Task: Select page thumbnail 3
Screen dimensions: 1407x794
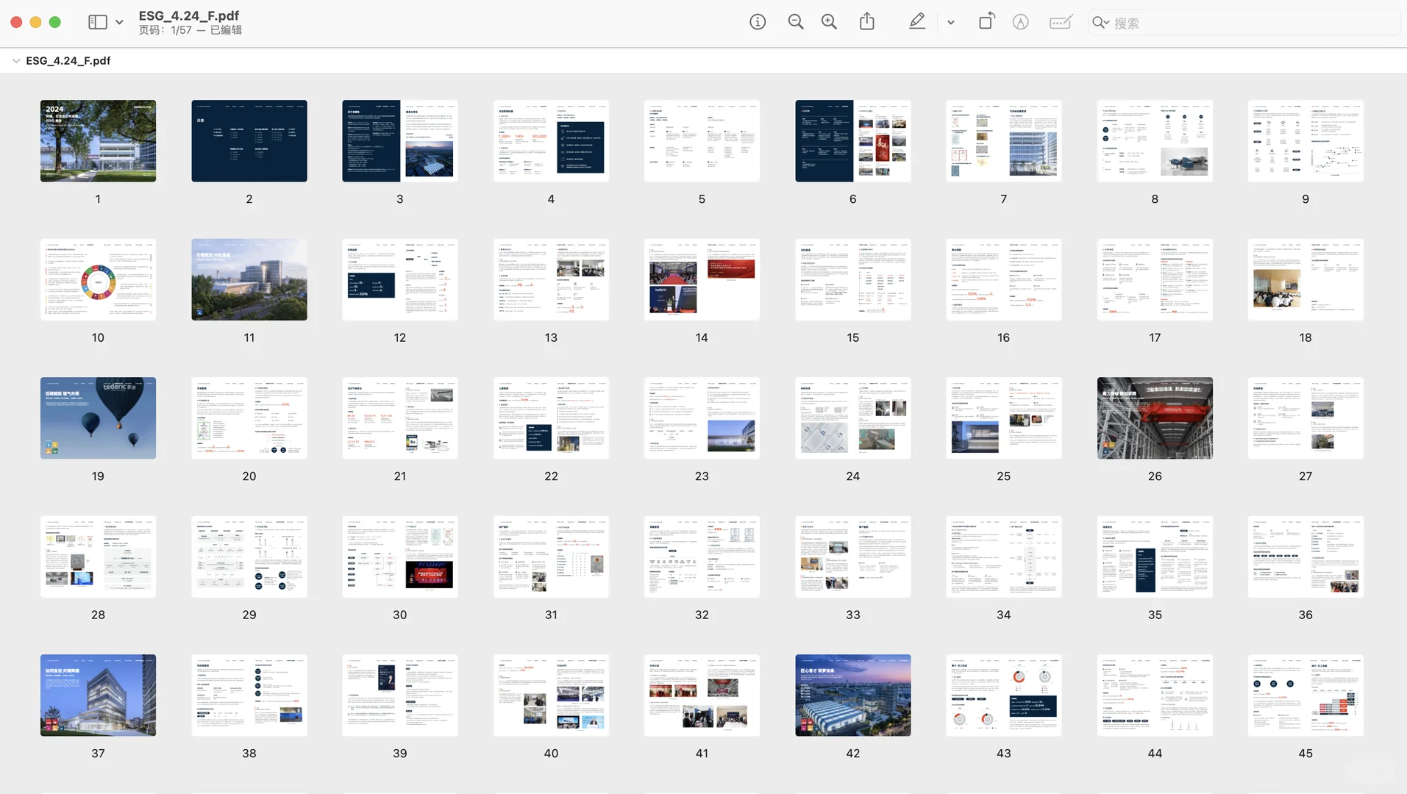Action: (400, 141)
